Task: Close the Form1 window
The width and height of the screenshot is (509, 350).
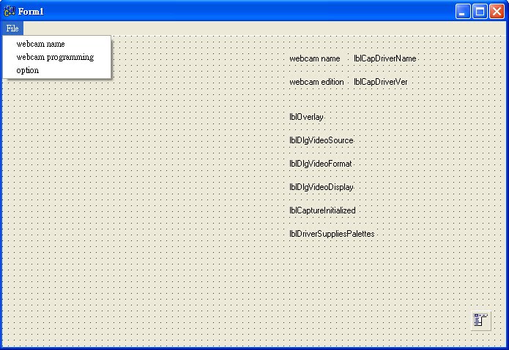Action: click(497, 12)
